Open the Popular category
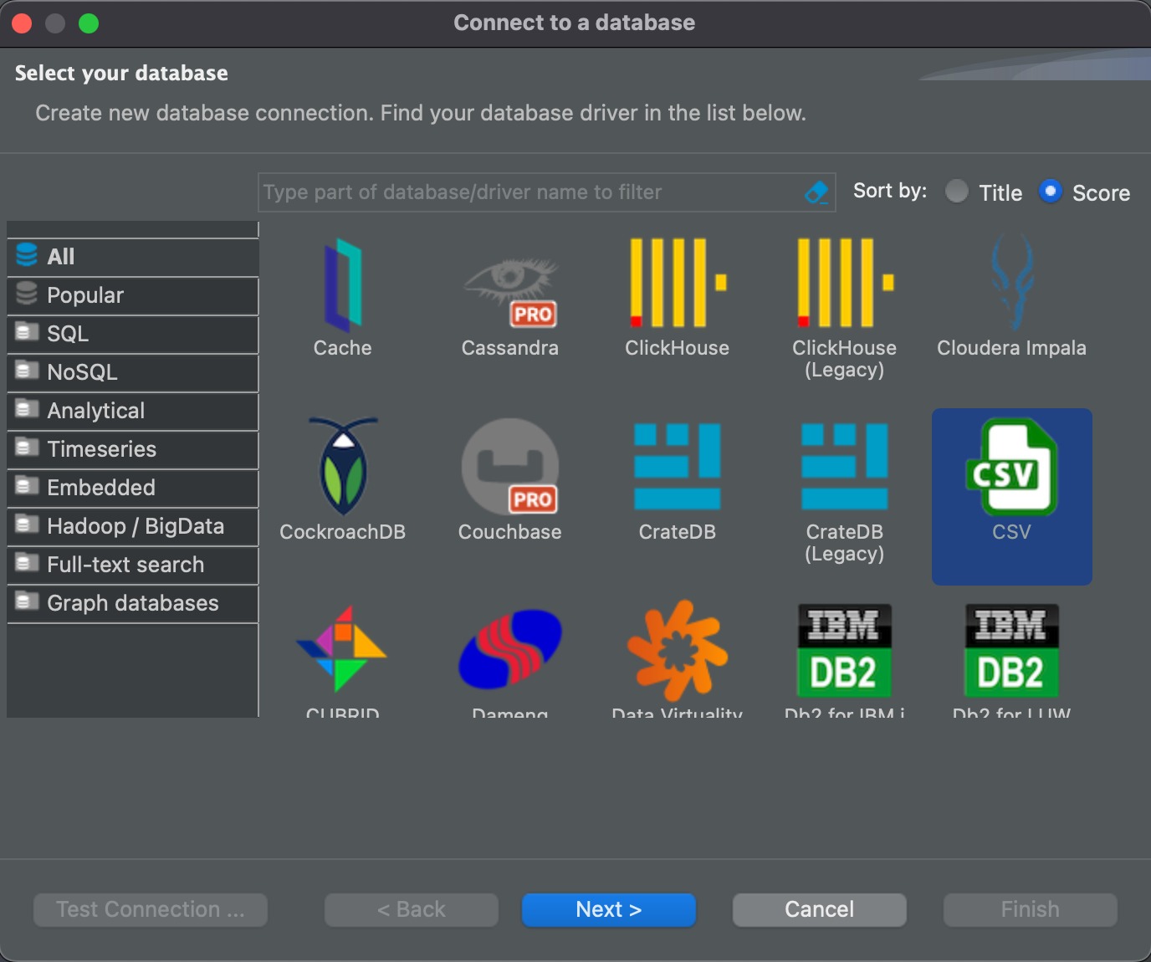The width and height of the screenshot is (1151, 962). pyautogui.click(x=133, y=295)
